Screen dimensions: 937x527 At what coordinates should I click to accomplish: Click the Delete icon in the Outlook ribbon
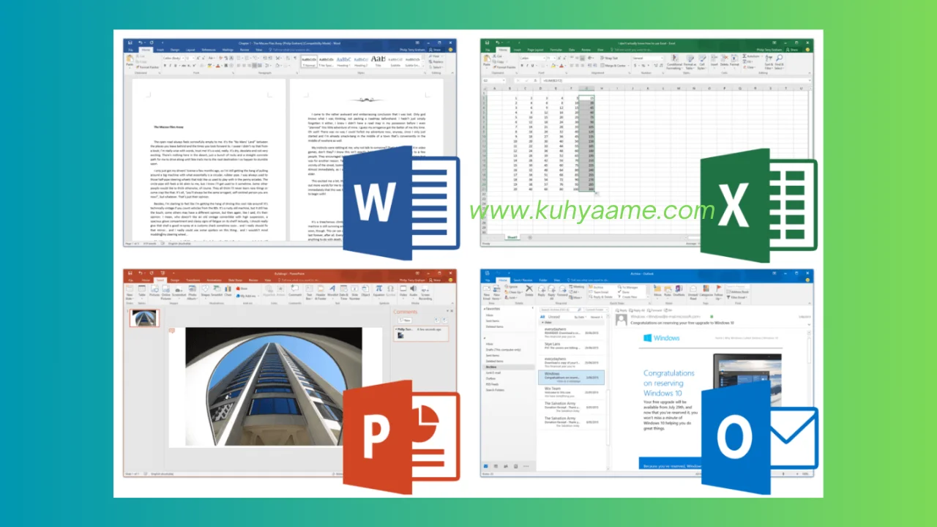[529, 291]
